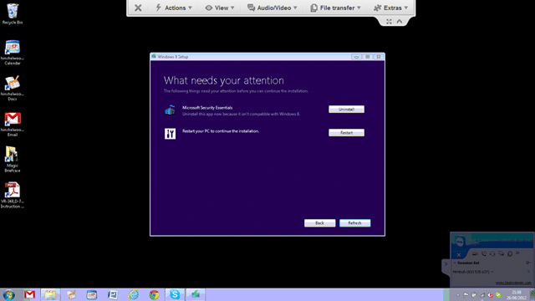Image resolution: width=535 pixels, height=301 pixels.
Task: Click green tray icon near clock
Action: coord(498,295)
